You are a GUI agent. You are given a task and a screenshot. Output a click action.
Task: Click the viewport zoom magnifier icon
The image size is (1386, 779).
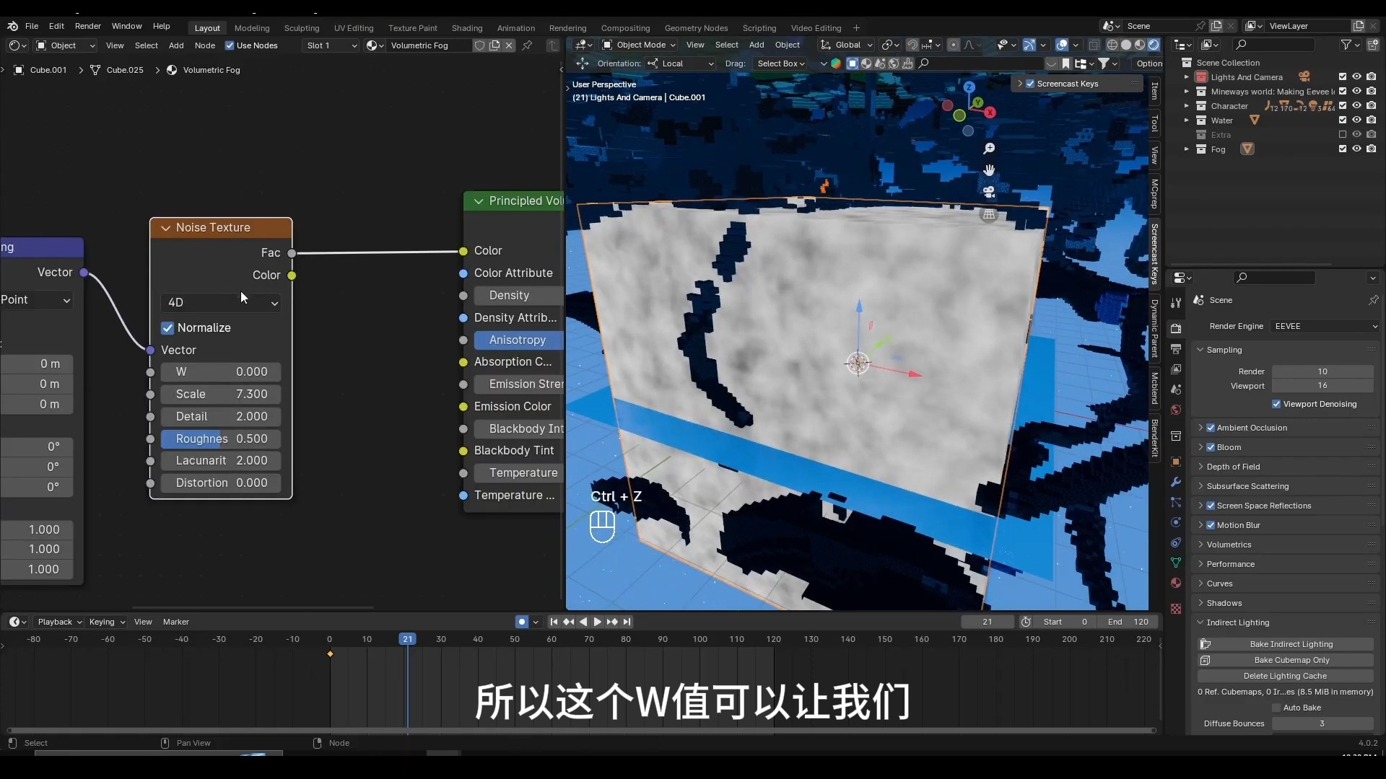989,149
